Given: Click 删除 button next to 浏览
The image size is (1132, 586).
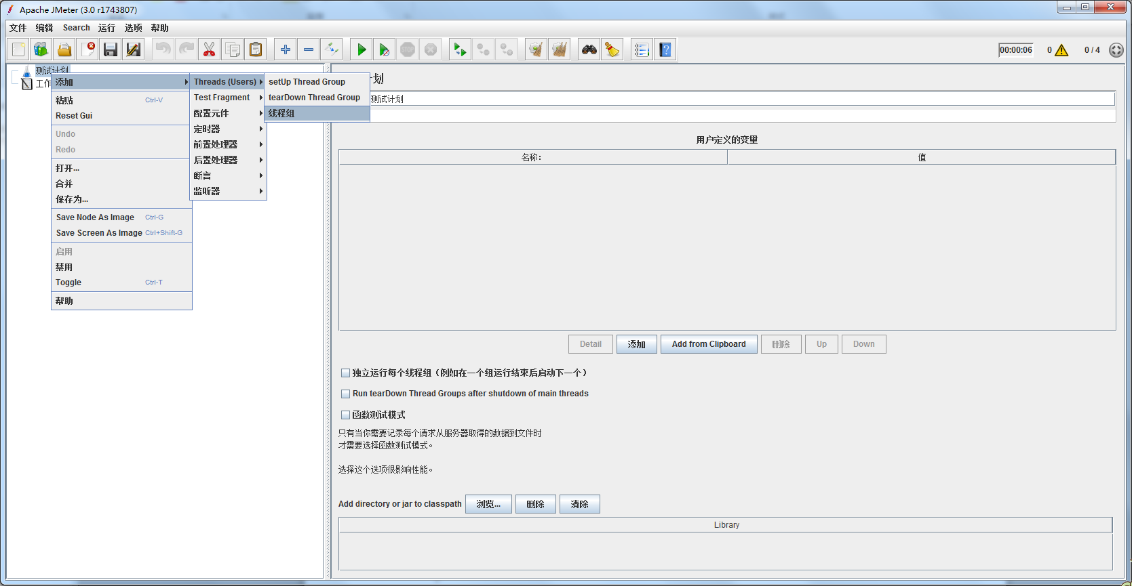Looking at the screenshot, I should click(536, 504).
